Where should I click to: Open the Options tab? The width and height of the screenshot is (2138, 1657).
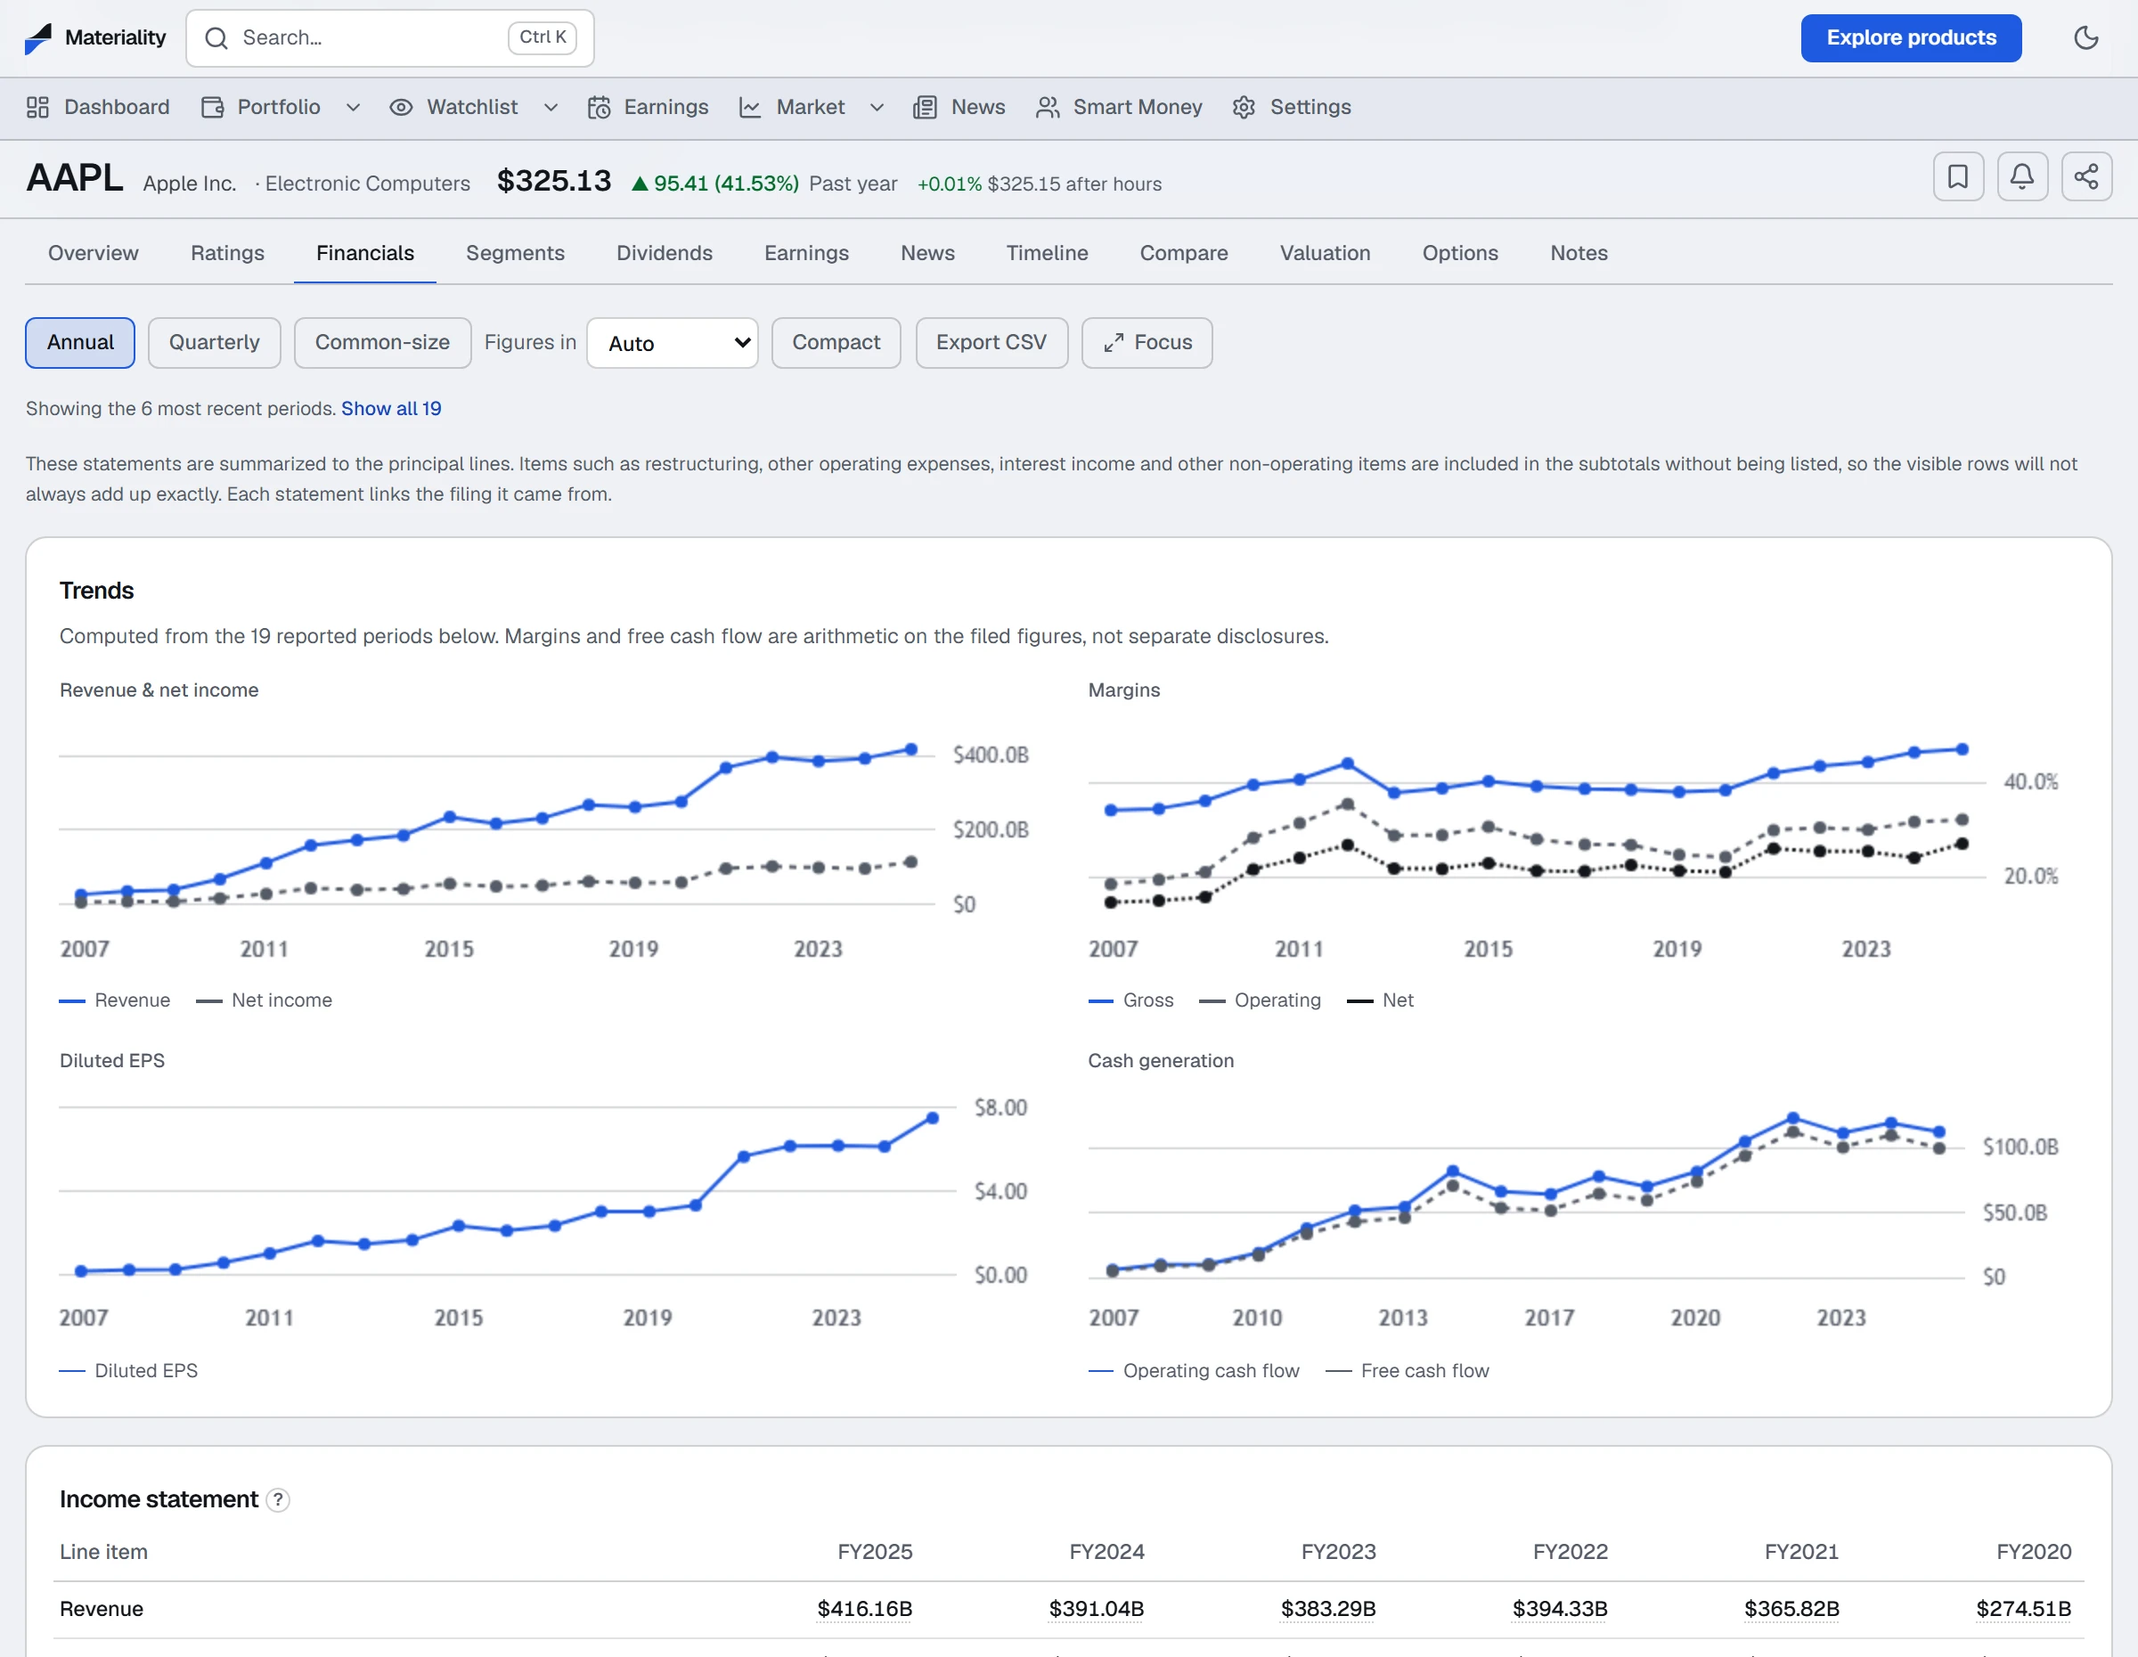1459,252
